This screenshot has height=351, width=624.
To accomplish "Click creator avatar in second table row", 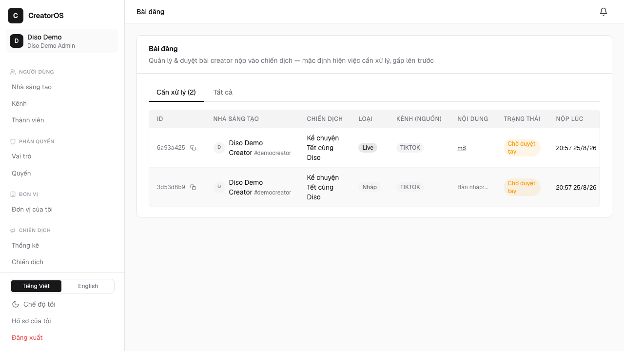I will point(219,187).
